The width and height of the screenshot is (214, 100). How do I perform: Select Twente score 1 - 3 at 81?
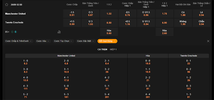pos(189,96)
